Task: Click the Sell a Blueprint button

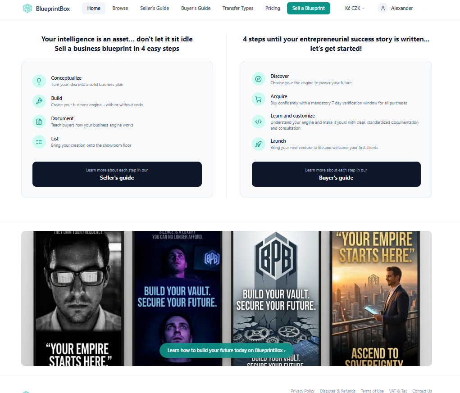Action: [308, 8]
